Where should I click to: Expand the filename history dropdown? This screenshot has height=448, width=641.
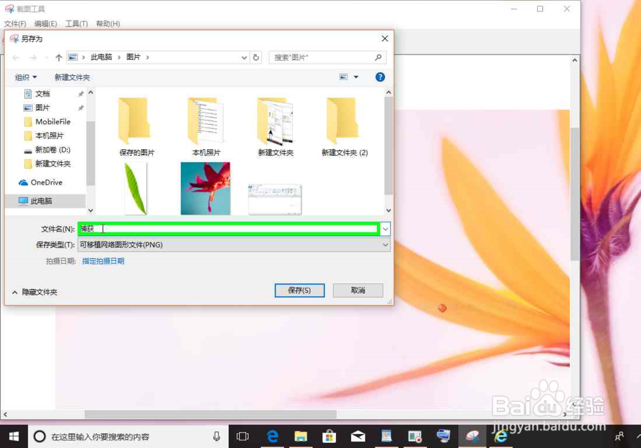[x=385, y=229]
